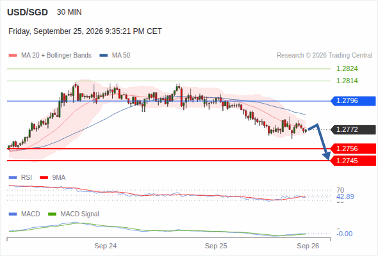Click the MA 50 blue legend swatch
Screen dimensions: 378x256
pos(104,56)
